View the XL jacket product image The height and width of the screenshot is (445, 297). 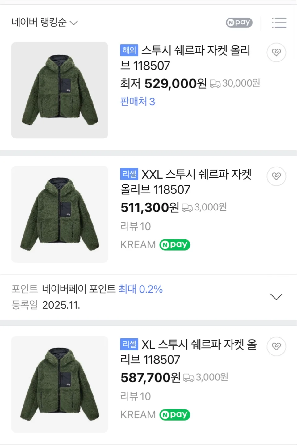[x=60, y=384]
